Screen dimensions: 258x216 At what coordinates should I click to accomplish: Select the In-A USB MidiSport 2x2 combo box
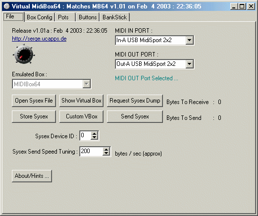pos(155,40)
